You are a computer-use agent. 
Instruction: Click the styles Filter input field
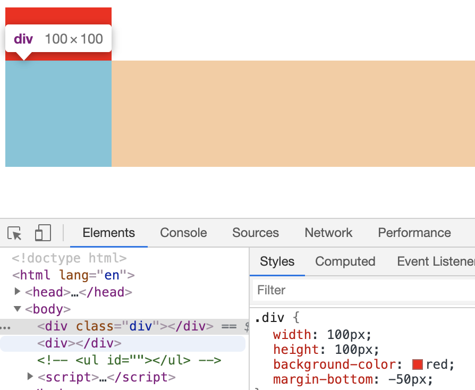(364, 290)
